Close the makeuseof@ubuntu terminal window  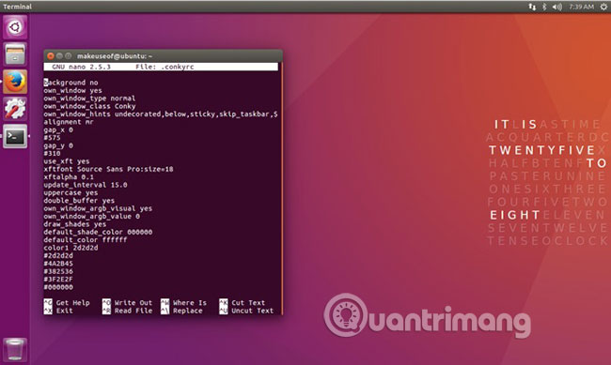[x=50, y=56]
